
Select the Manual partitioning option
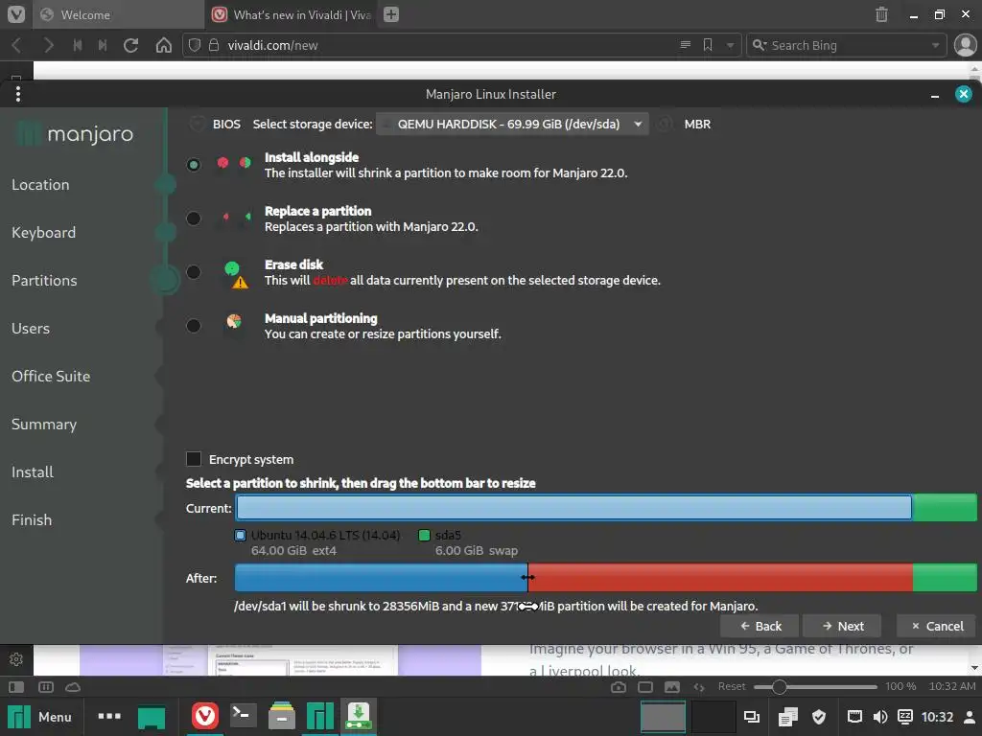(194, 326)
